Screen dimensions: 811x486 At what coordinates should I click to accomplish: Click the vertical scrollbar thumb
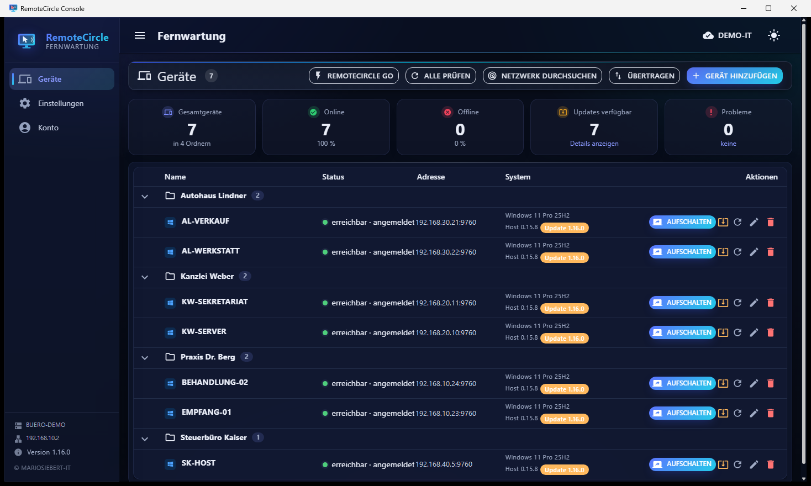point(804,243)
